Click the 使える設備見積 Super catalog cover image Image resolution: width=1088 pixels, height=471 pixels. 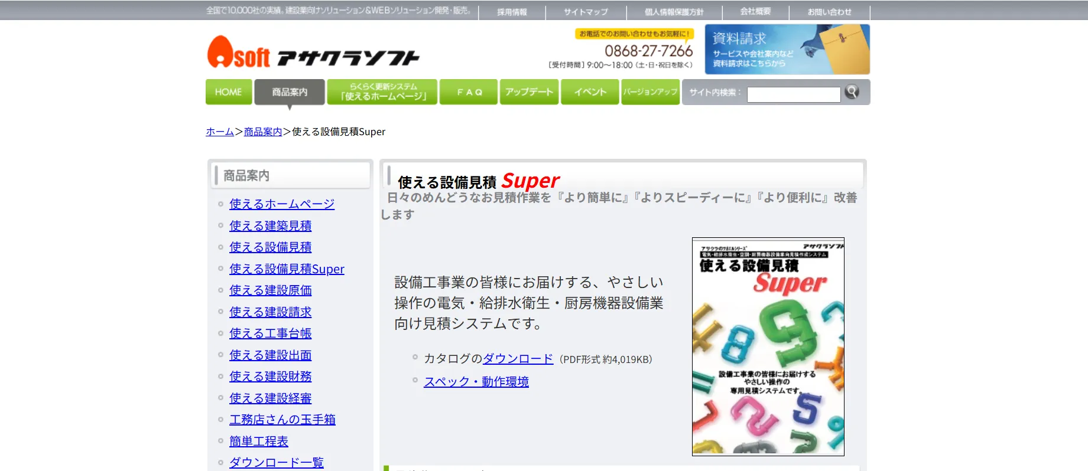click(x=768, y=346)
